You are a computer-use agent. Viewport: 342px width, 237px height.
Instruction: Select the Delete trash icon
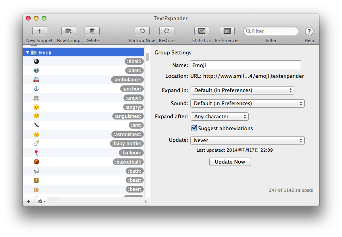click(92, 31)
